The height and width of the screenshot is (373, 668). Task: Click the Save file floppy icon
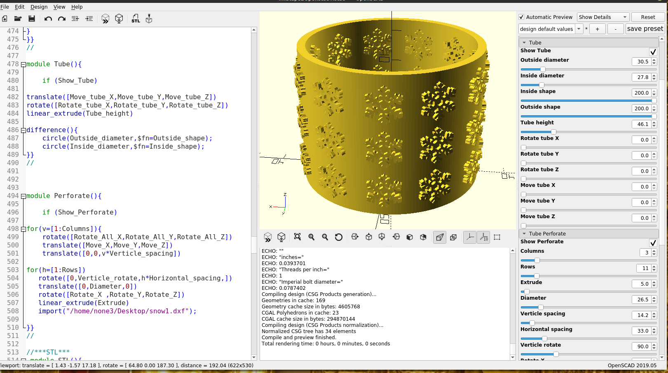(32, 19)
